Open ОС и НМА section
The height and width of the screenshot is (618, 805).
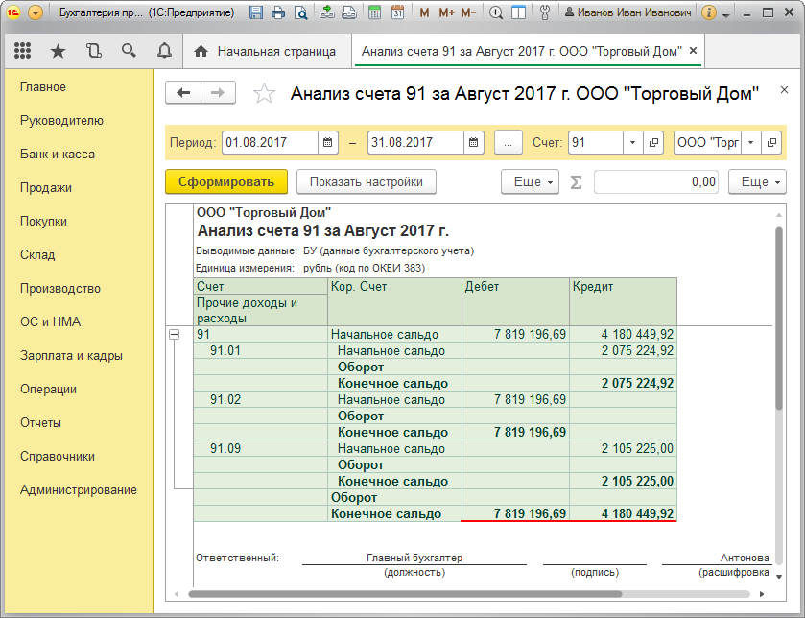point(50,321)
